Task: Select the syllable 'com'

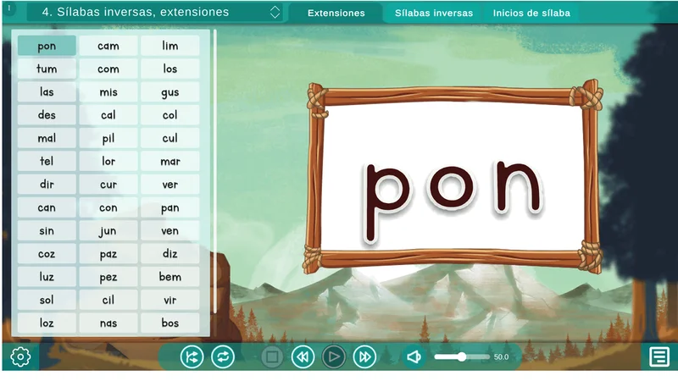Action: (108, 69)
